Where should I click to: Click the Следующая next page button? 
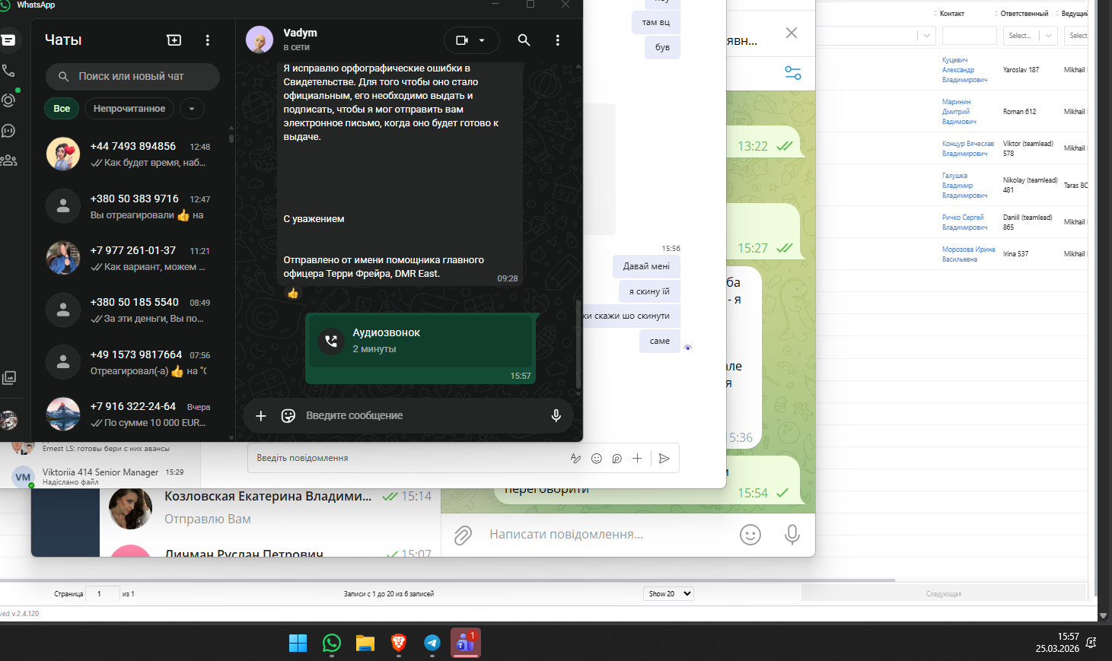[944, 594]
